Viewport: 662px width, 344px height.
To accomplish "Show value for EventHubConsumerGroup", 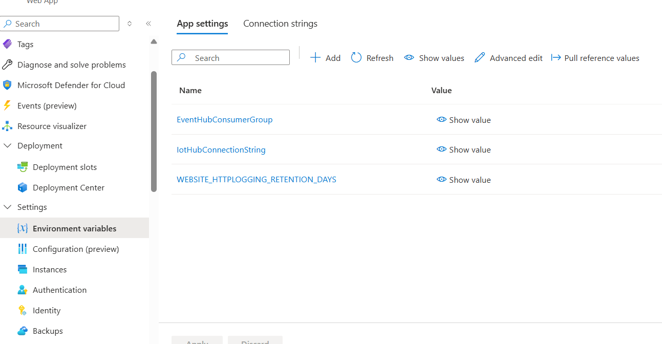I will (x=463, y=120).
